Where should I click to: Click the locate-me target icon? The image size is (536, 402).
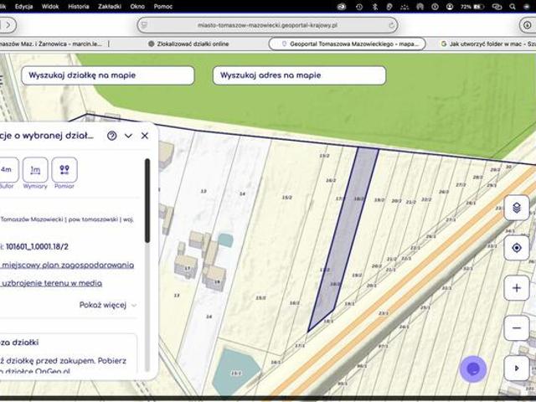click(x=517, y=248)
